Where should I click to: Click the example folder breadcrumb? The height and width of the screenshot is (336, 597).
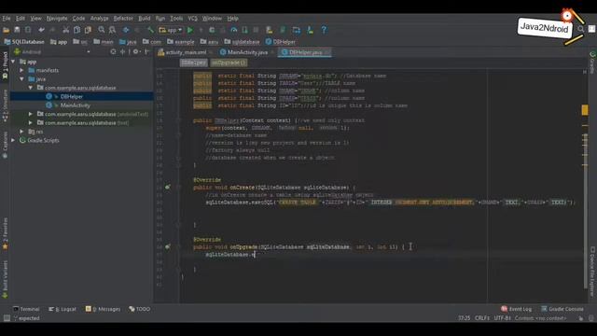[181, 42]
